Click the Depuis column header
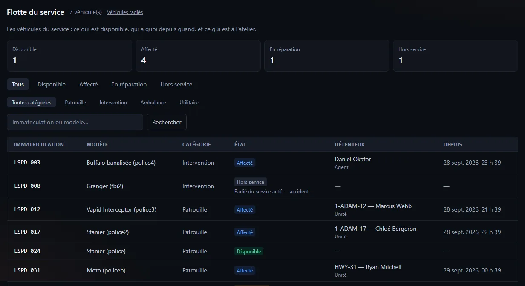 [x=453, y=144]
